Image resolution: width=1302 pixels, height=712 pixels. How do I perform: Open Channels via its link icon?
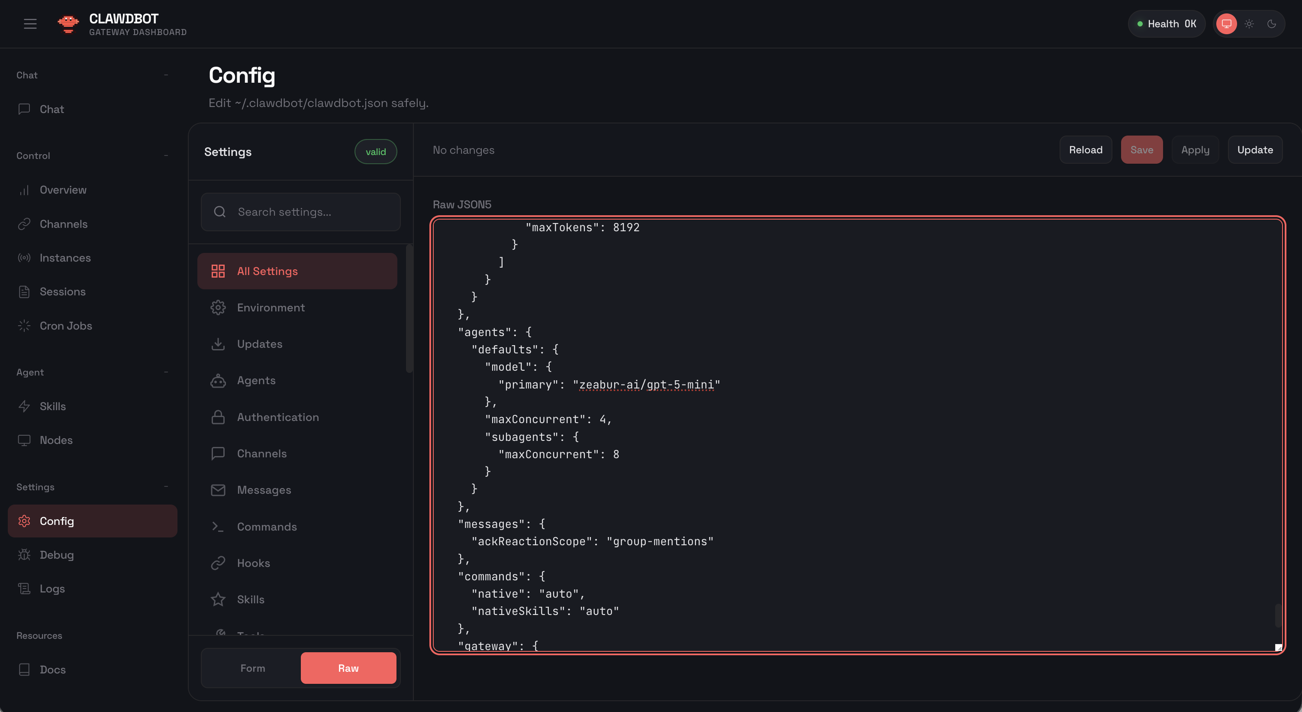coord(24,224)
